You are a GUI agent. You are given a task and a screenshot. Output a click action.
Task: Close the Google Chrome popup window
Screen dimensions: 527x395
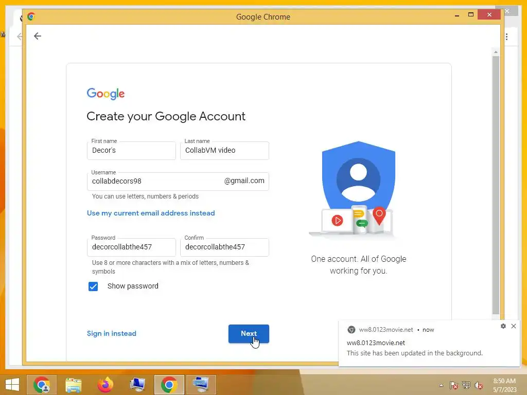pos(489,15)
